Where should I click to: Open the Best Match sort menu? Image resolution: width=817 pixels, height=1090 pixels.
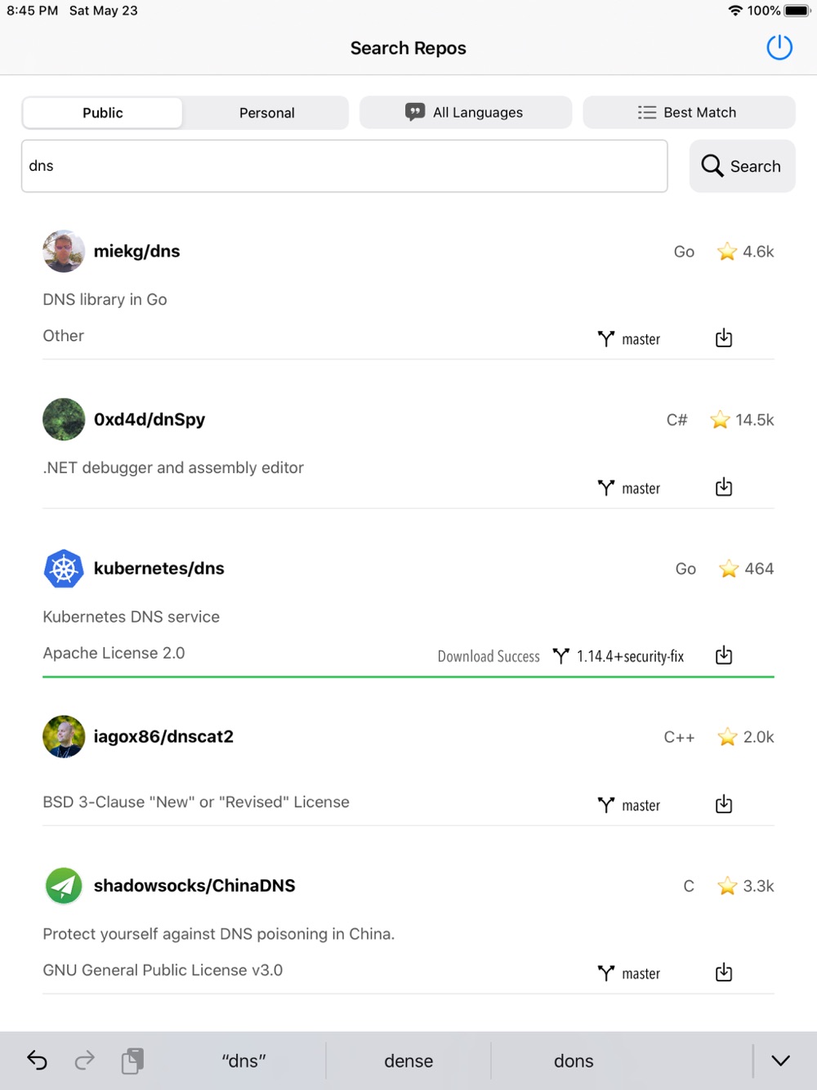(x=688, y=113)
